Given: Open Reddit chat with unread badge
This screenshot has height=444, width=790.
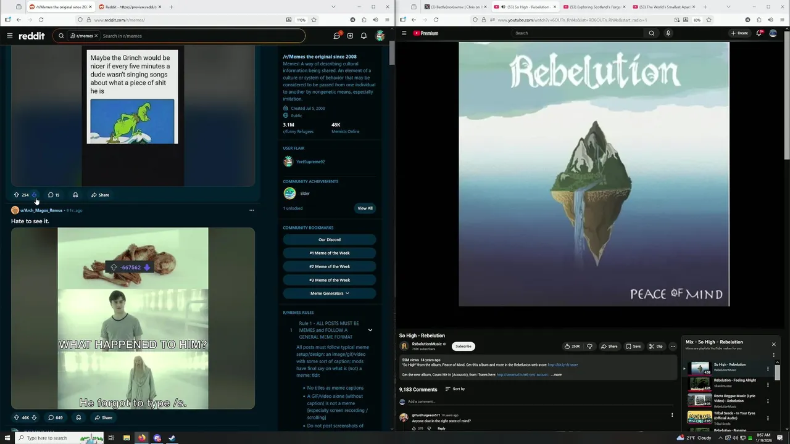Looking at the screenshot, I should (337, 36).
